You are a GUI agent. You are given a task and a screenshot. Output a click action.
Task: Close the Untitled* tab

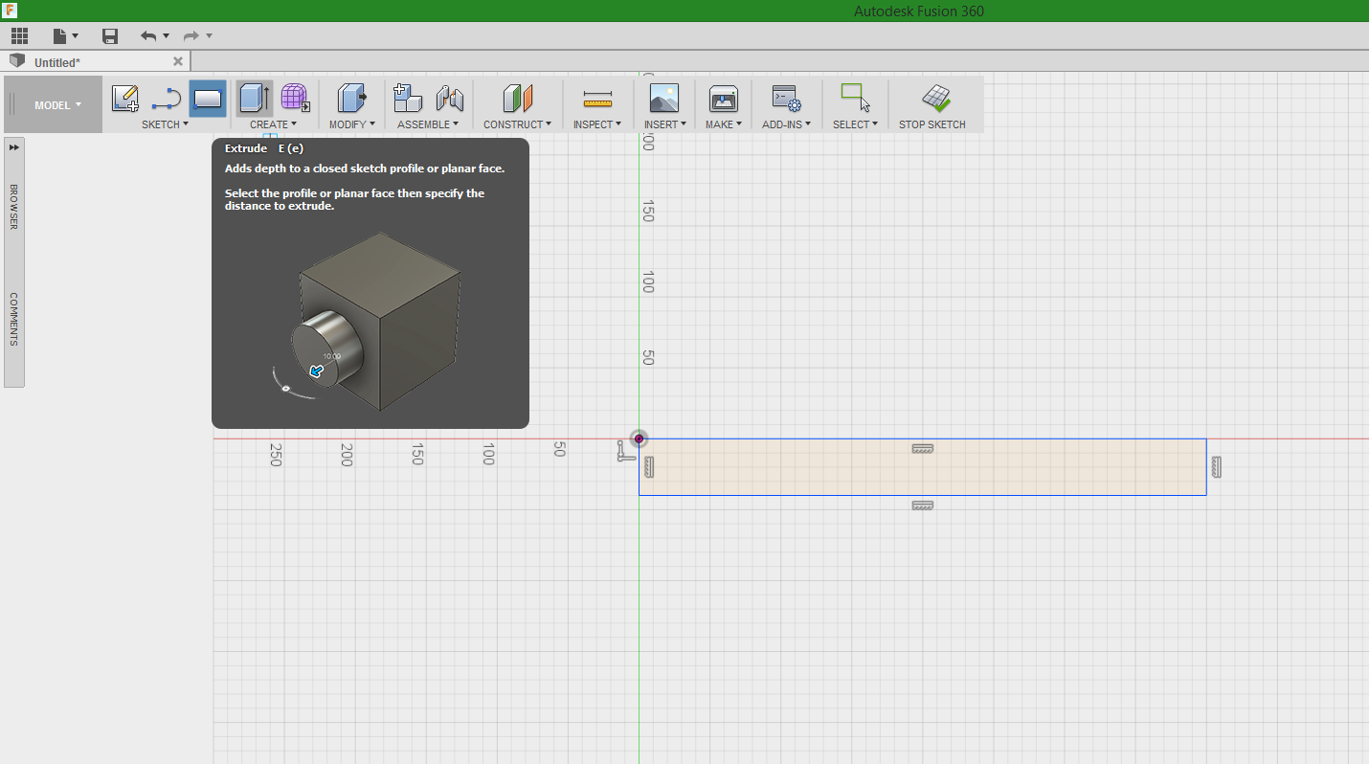point(178,61)
